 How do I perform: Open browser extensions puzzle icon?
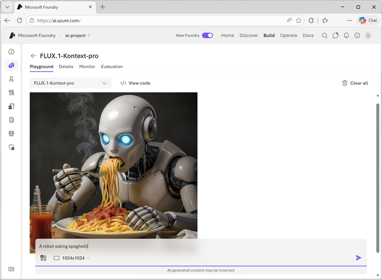click(311, 20)
